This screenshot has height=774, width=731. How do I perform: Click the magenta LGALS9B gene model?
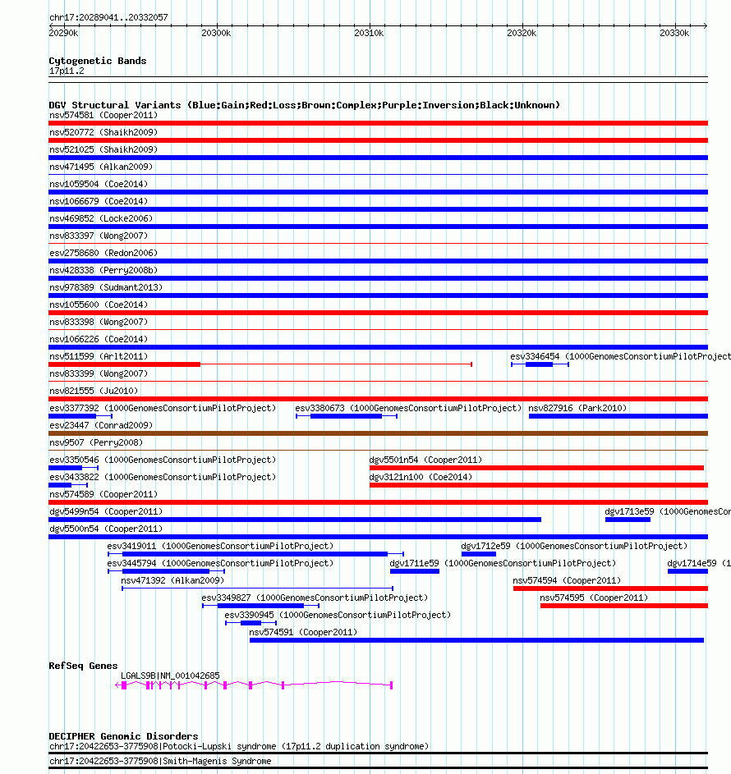[x=254, y=685]
